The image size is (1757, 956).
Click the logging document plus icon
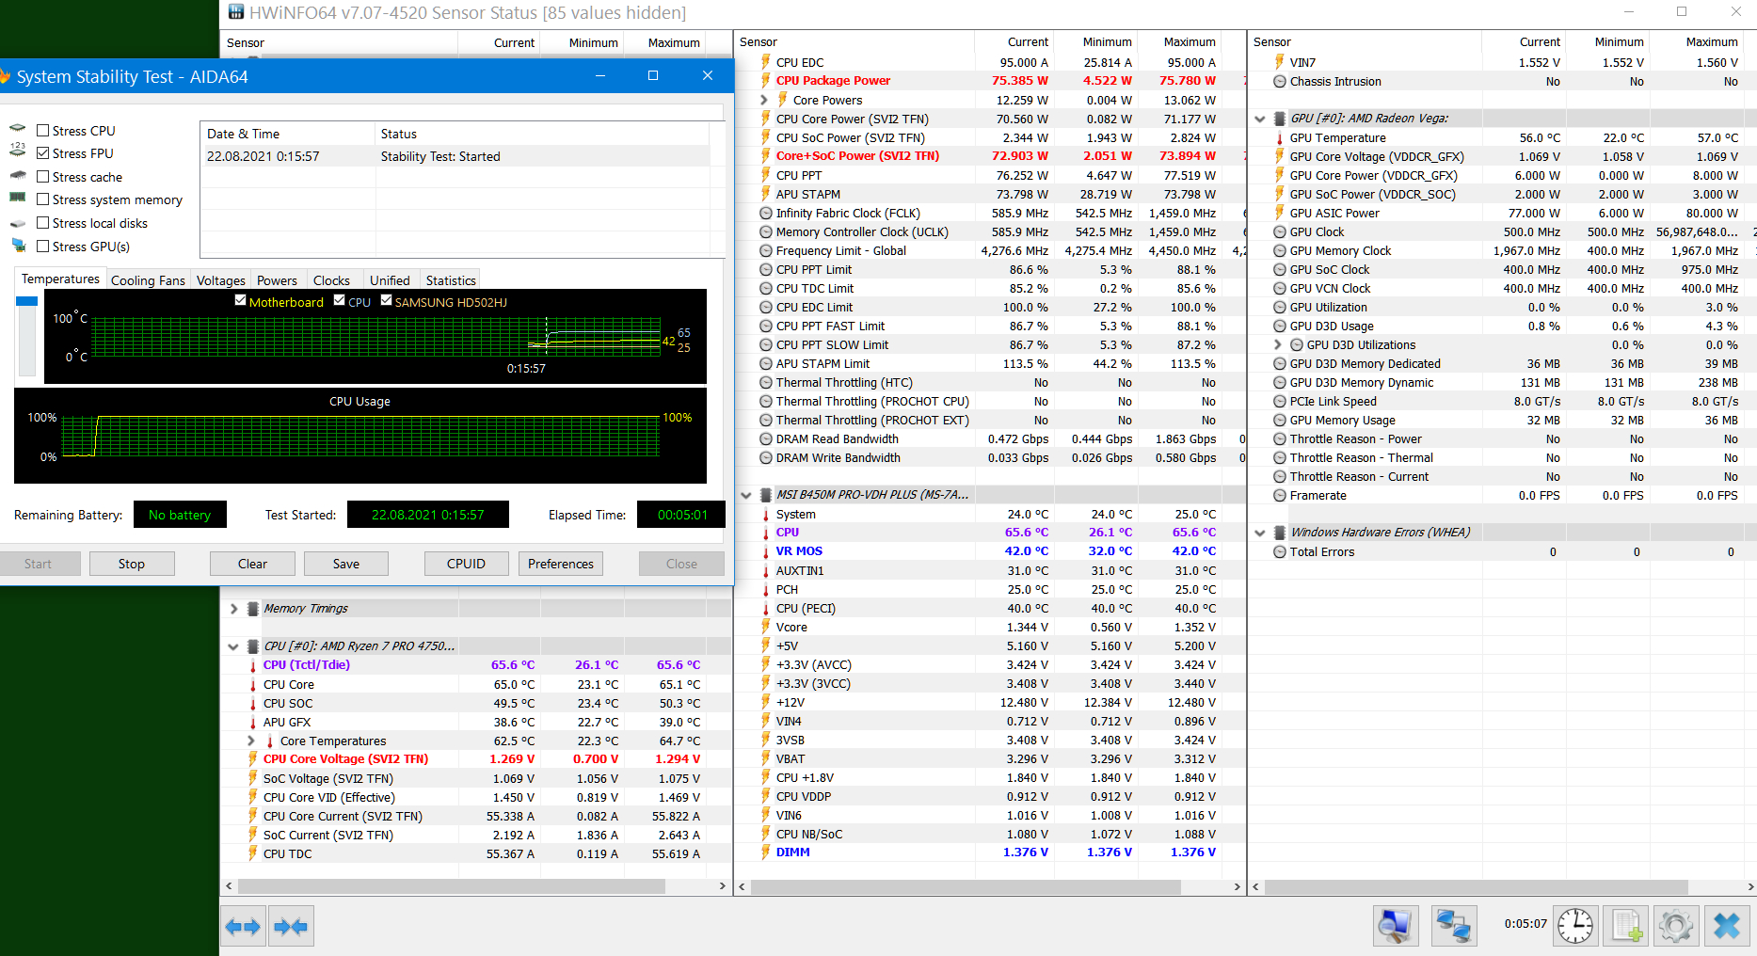(1627, 927)
